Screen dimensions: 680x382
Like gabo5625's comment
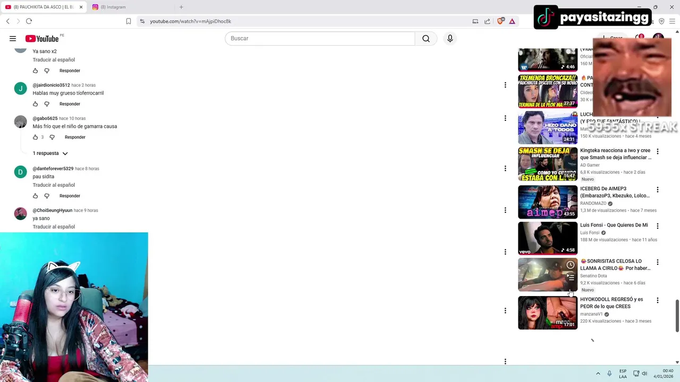[x=36, y=137]
